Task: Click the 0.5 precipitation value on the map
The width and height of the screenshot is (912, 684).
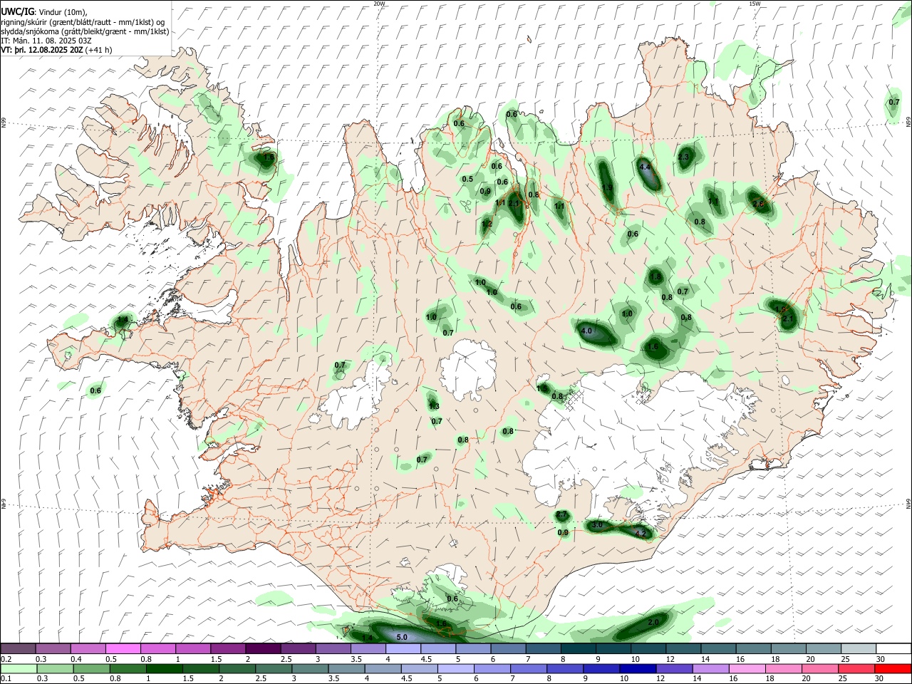Action: point(467,179)
